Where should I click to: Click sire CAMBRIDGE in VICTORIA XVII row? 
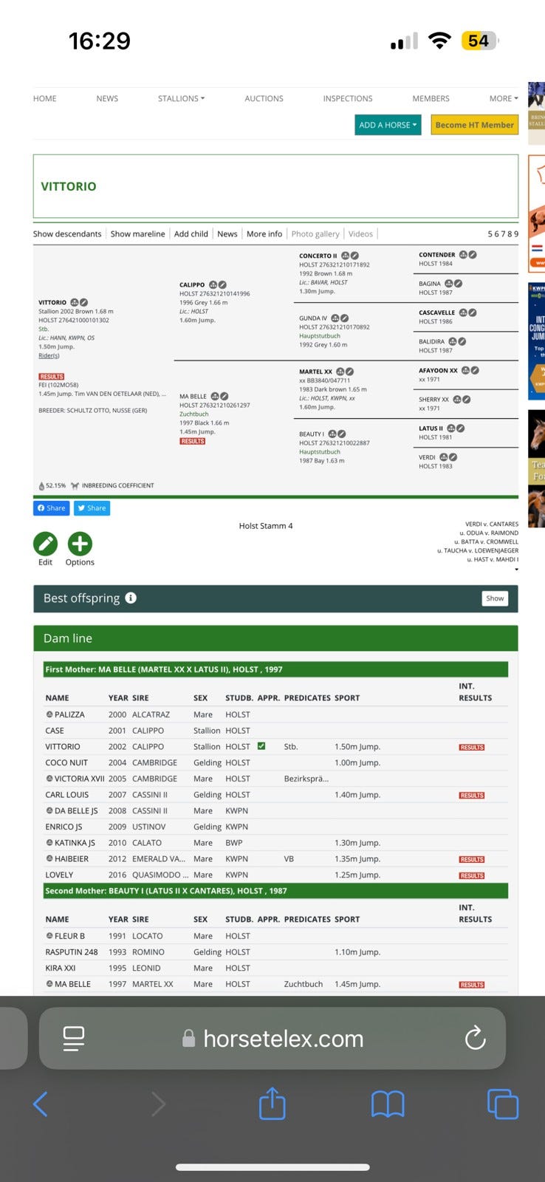(x=154, y=779)
